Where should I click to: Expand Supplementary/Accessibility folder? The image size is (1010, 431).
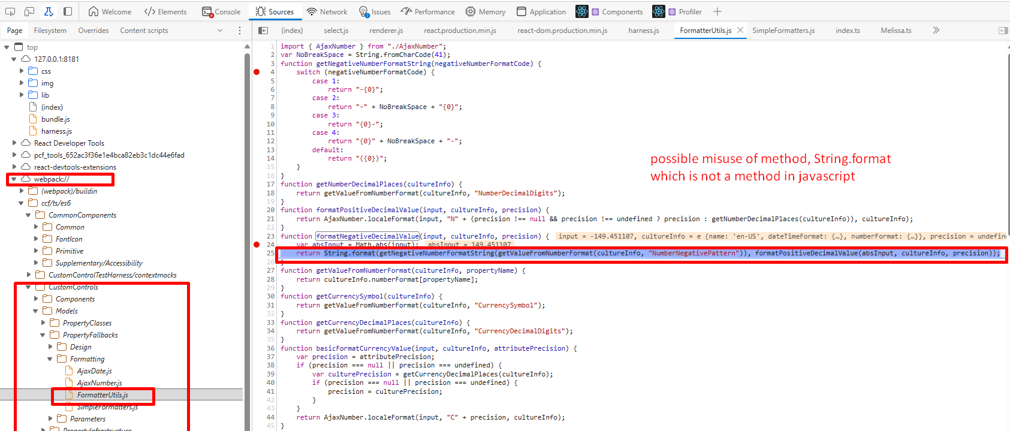tap(36, 263)
